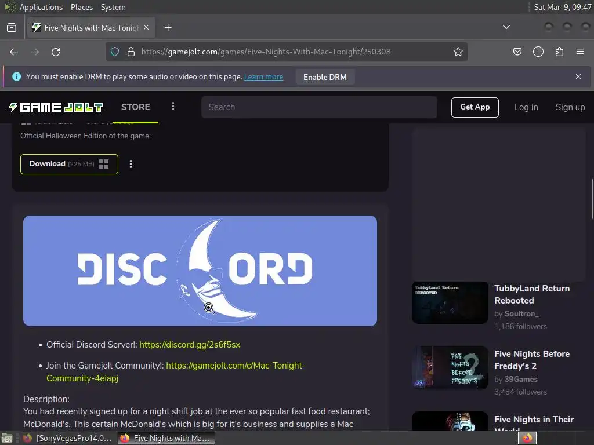Open the discord.gg/2s6f5sx invite link
This screenshot has width=594, height=445.
click(190, 345)
